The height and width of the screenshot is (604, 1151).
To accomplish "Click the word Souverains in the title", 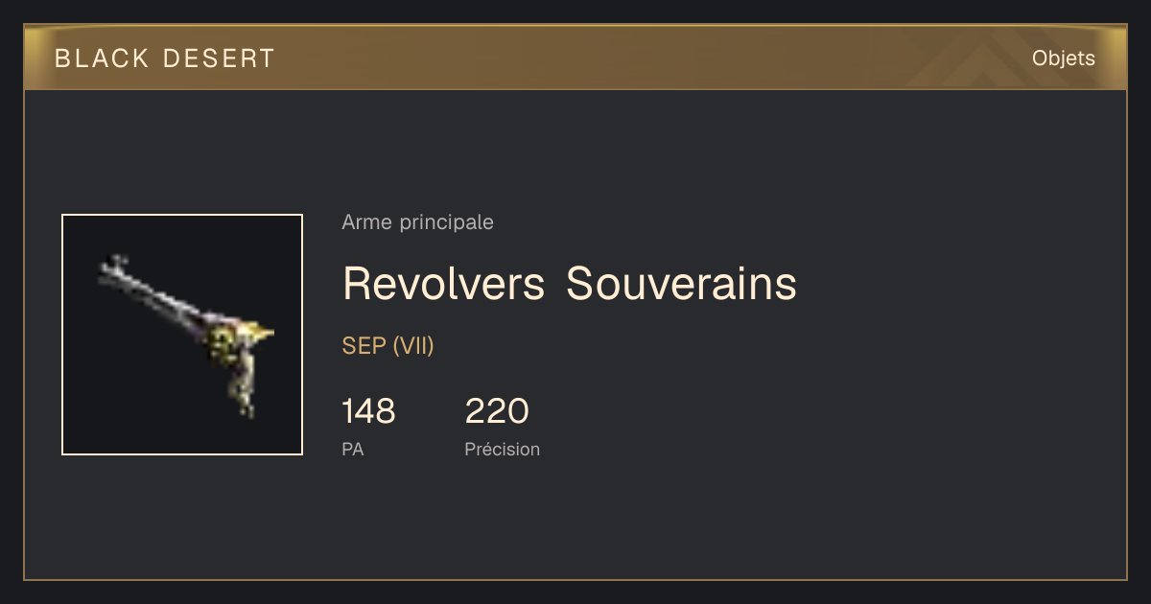I will 681,284.
